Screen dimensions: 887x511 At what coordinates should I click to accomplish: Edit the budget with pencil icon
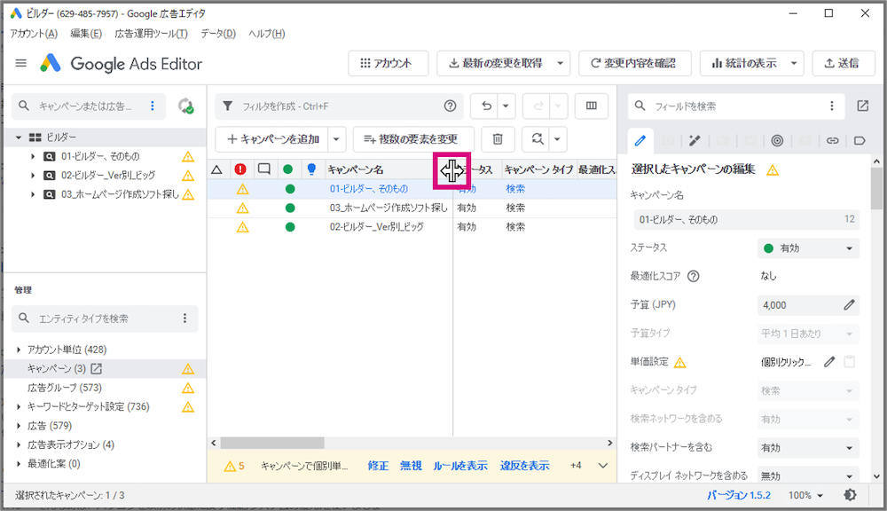click(x=849, y=305)
